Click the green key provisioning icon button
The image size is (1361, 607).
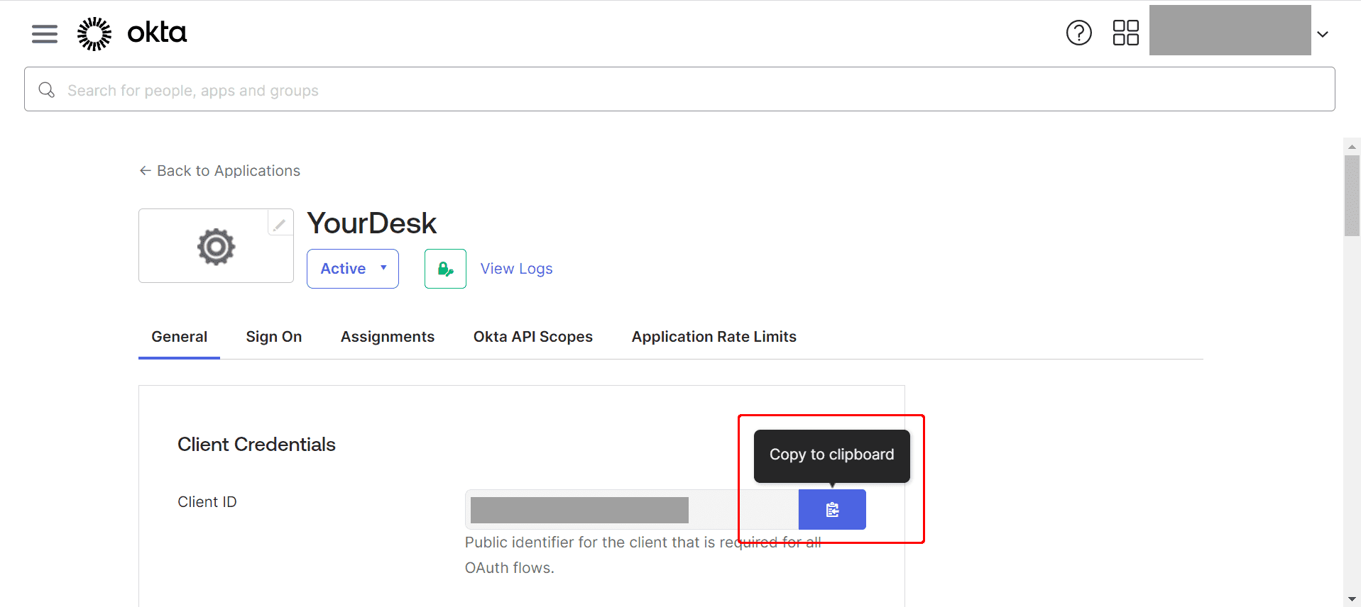point(445,269)
